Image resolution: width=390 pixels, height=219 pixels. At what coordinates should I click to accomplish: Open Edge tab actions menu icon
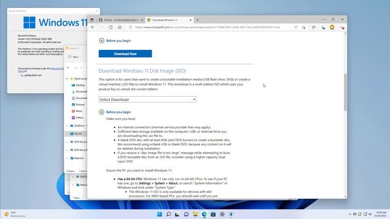[x=92, y=20]
